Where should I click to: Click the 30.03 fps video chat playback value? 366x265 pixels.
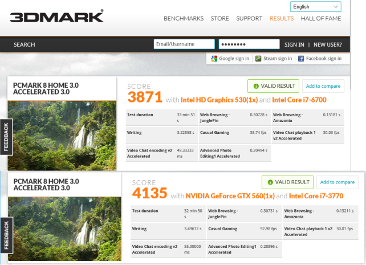[x=331, y=132]
